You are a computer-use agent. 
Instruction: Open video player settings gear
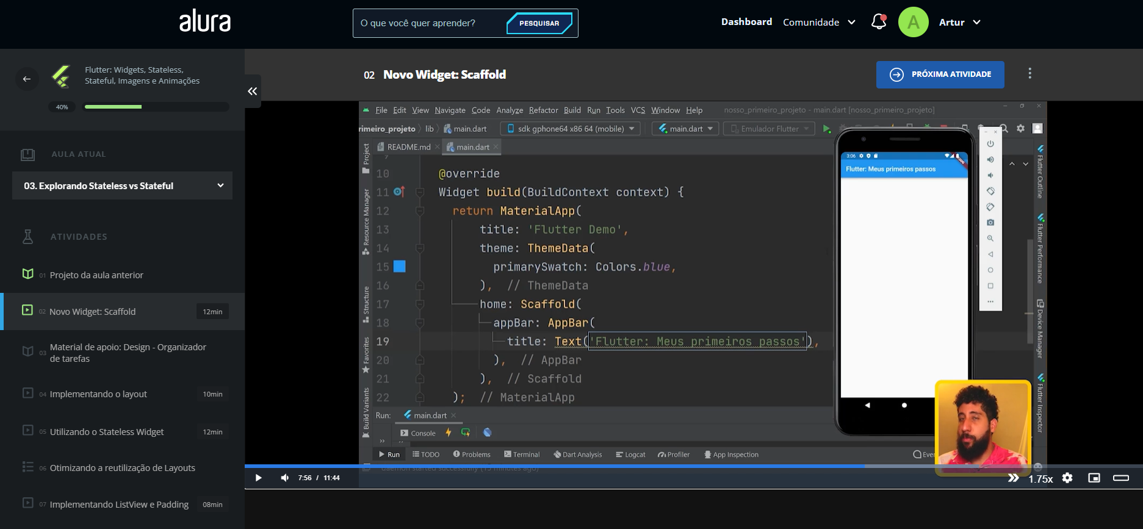1067,478
